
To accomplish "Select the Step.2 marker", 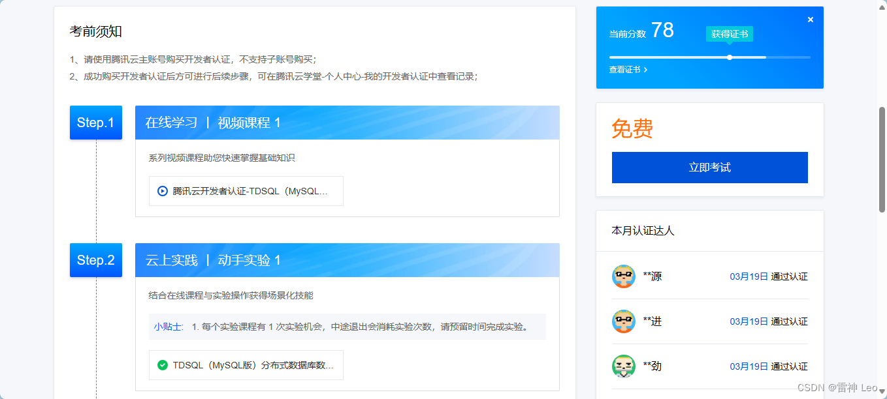I will [95, 260].
